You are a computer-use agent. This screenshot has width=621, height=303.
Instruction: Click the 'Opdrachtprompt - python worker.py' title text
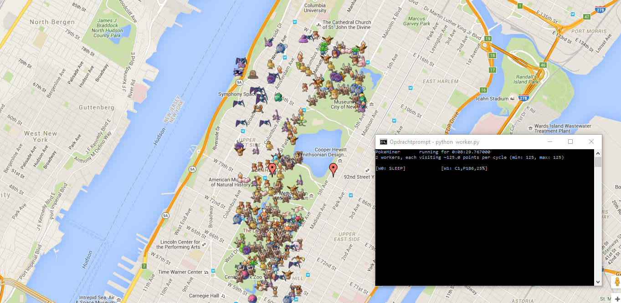point(434,141)
